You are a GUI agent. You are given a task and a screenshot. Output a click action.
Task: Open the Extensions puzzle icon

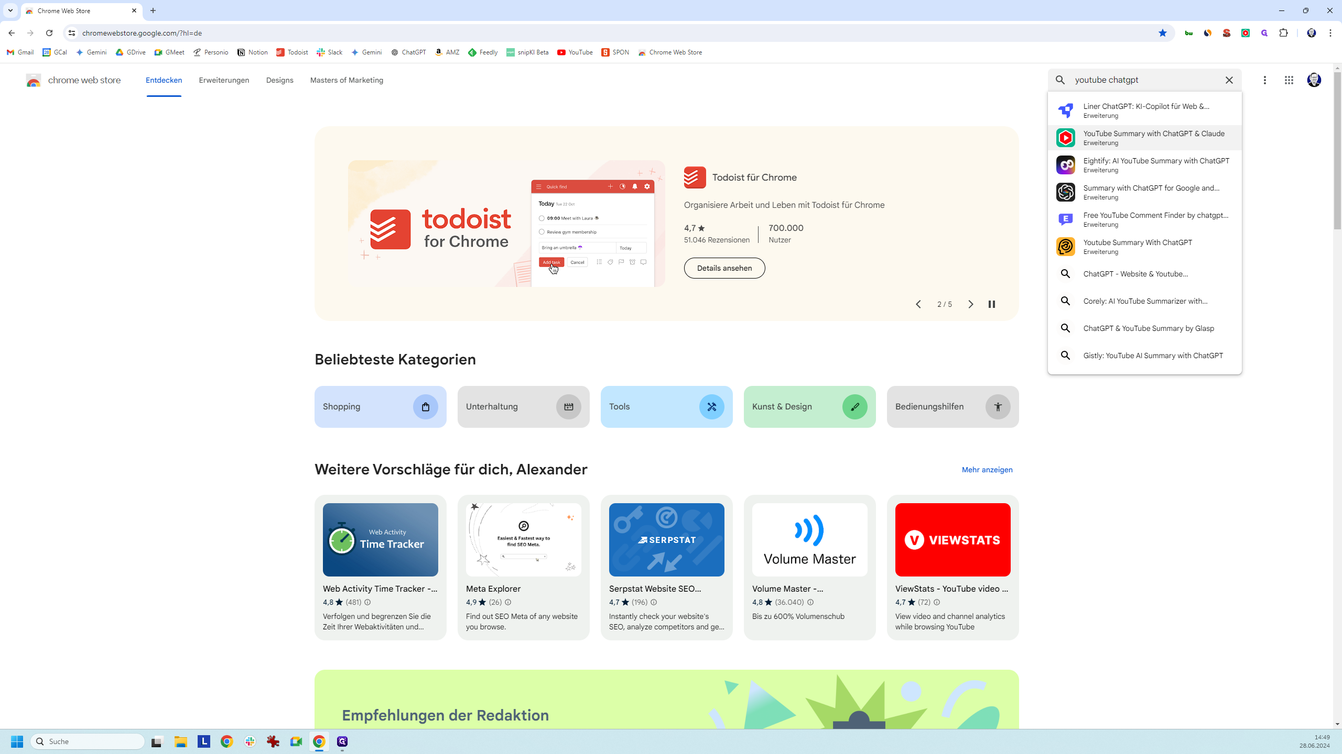[x=1284, y=33]
